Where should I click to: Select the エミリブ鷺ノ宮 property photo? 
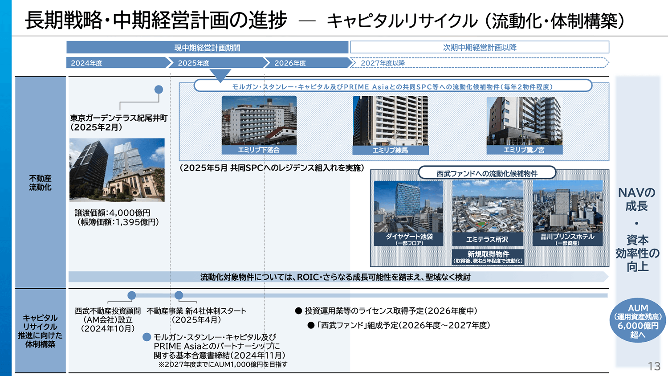[524, 121]
